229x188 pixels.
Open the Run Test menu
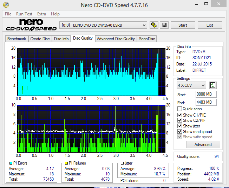[24, 14]
